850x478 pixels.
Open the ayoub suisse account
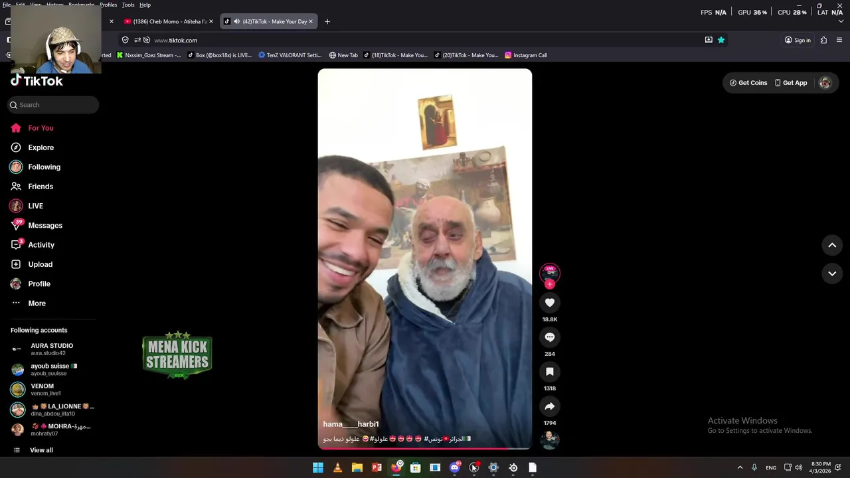52,369
